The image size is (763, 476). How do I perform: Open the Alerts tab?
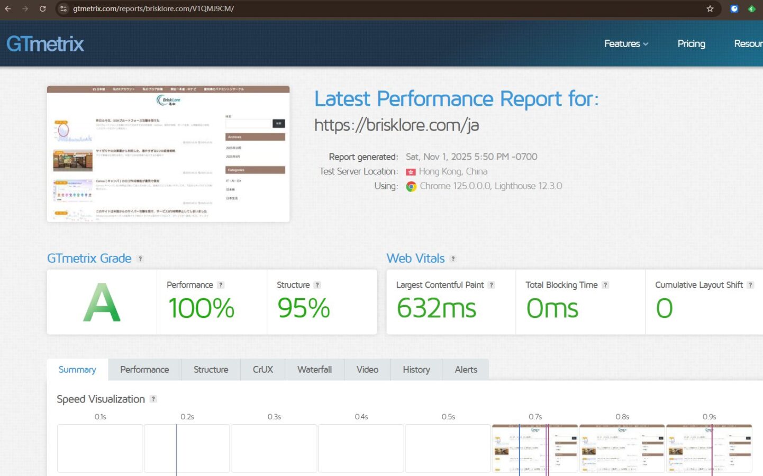[x=466, y=370]
